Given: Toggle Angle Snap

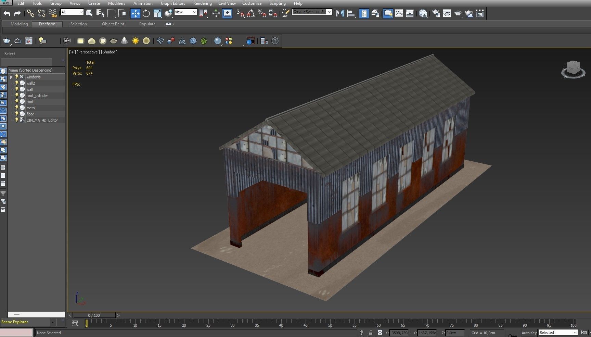Looking at the screenshot, I should click(x=251, y=13).
